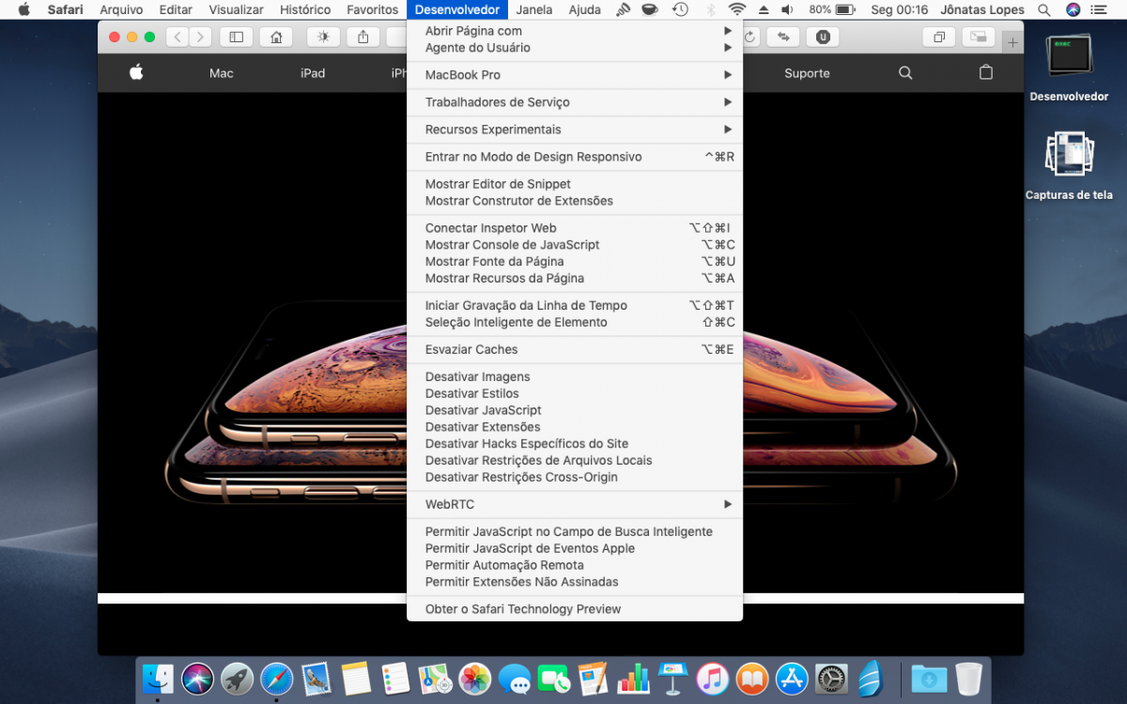Image resolution: width=1127 pixels, height=704 pixels.
Task: Open the home page icon in toolbar
Action: pos(276,38)
